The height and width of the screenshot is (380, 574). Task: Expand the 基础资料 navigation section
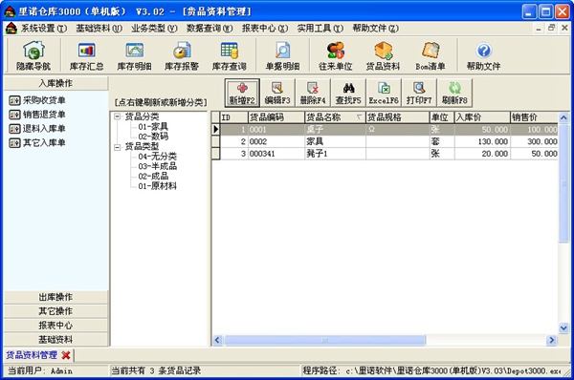[56, 340]
